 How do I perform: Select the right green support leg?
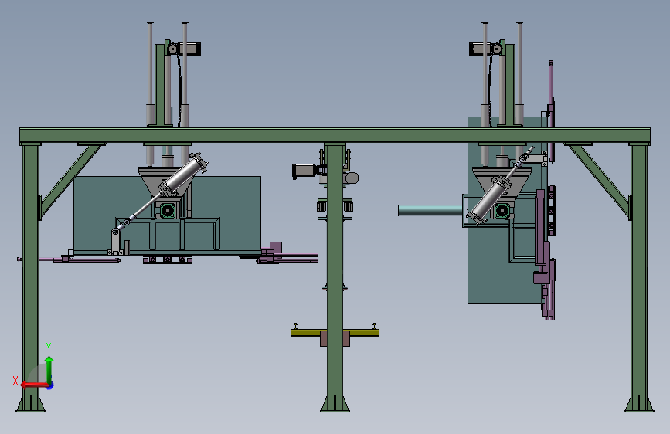[x=639, y=278]
